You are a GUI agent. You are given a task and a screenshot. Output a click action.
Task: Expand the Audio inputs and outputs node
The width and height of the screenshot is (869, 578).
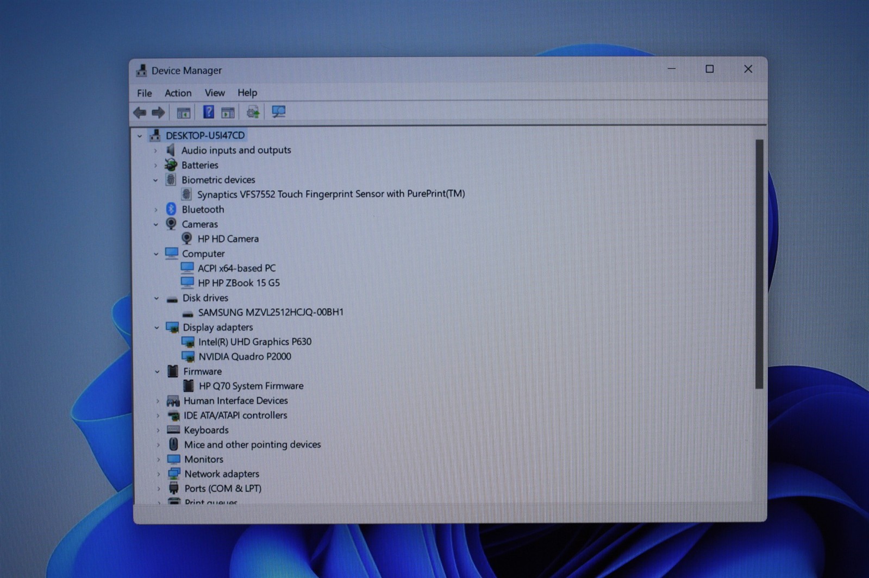click(155, 150)
